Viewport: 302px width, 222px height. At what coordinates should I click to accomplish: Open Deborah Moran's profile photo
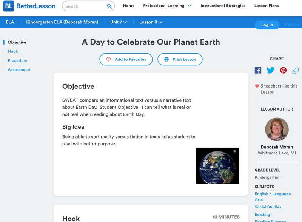(x=277, y=129)
